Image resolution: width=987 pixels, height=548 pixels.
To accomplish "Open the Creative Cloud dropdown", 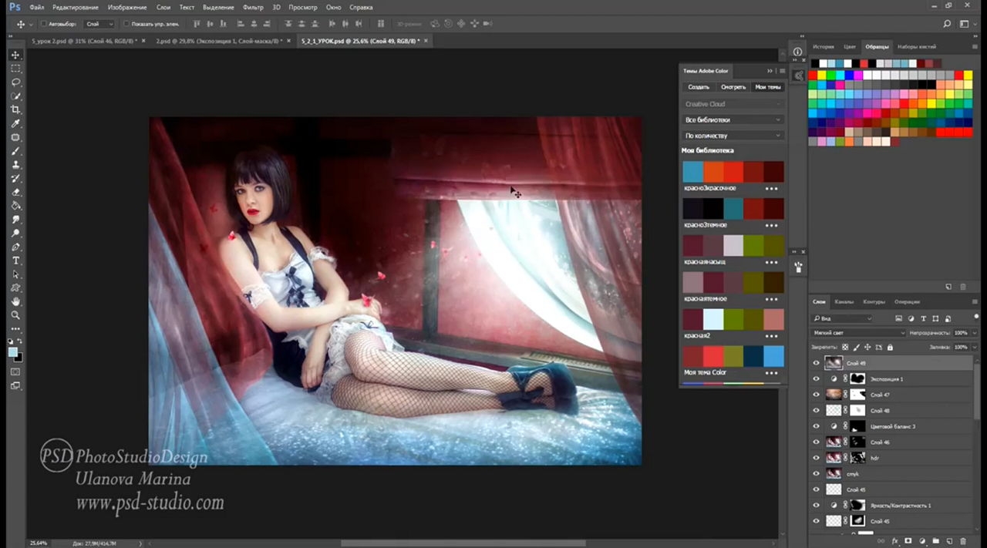I will pos(733,104).
